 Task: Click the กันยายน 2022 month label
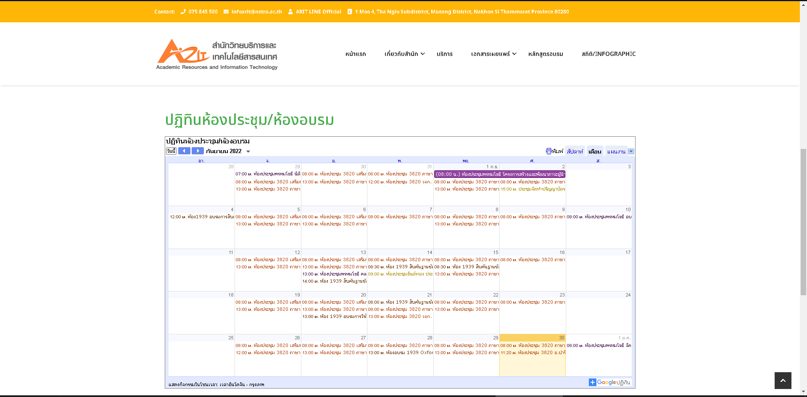tap(224, 151)
